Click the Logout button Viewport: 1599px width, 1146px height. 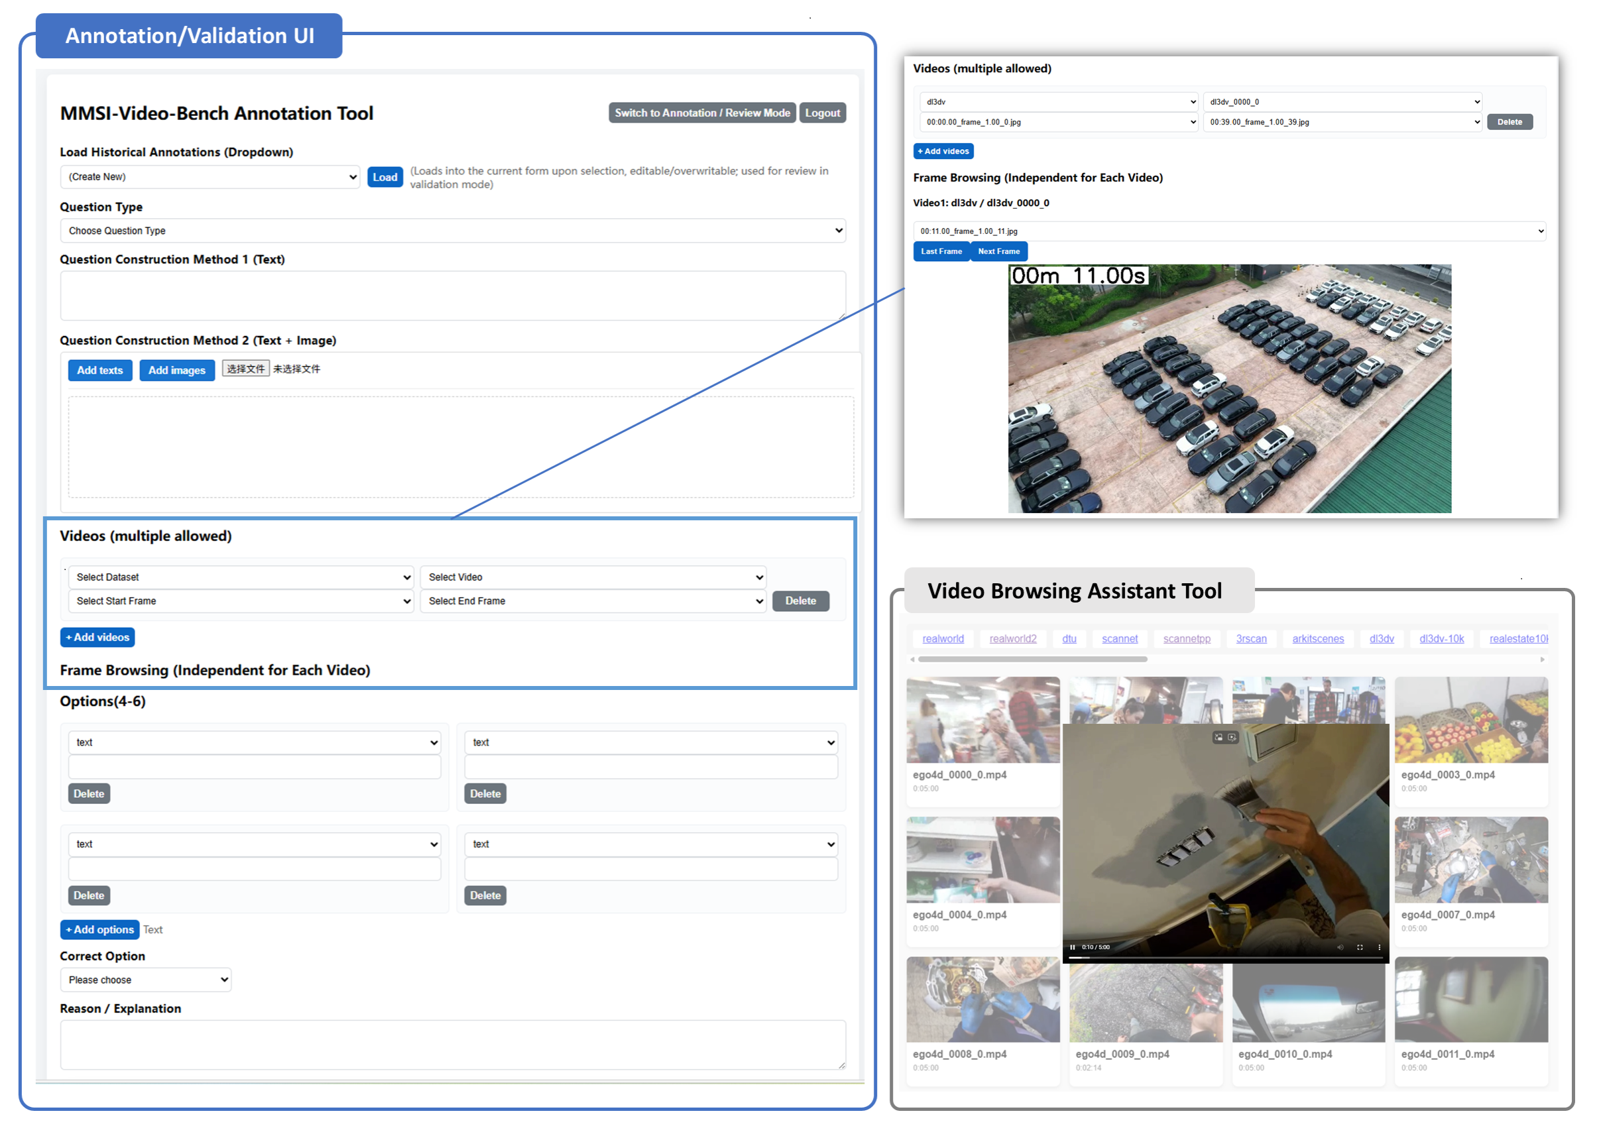(x=822, y=112)
